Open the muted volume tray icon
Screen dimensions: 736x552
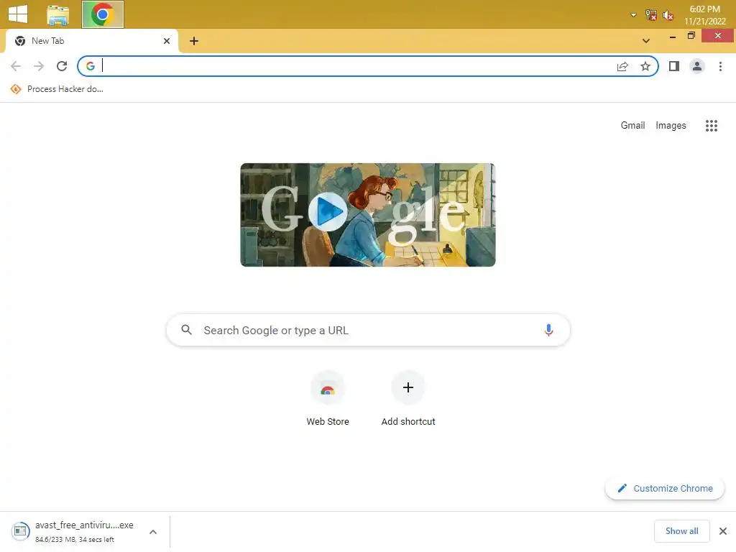coord(668,16)
